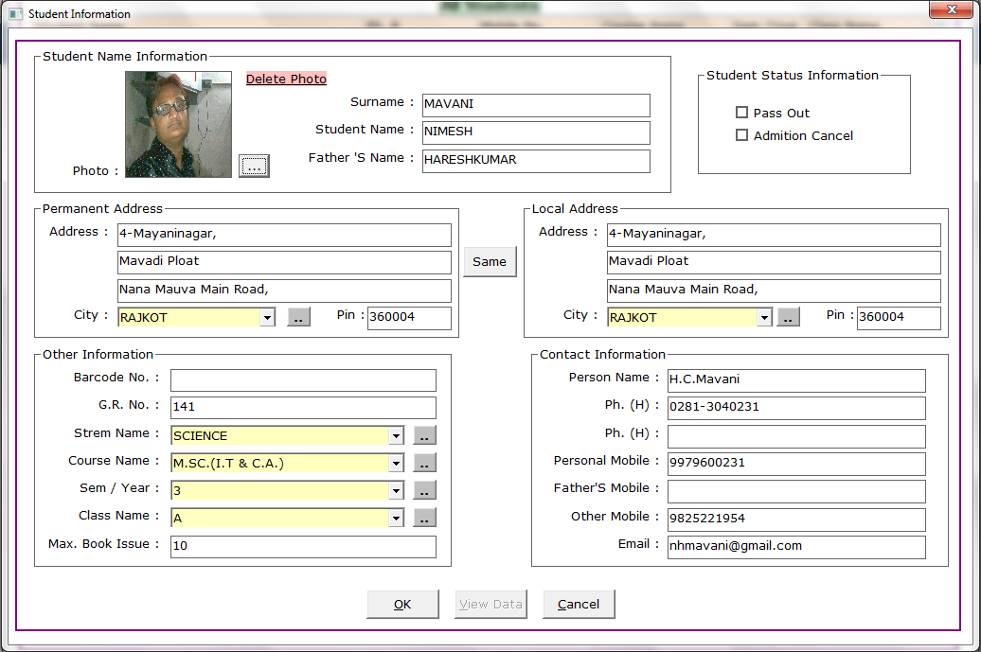Enable the Pass Out checkbox
Viewport: 981px width, 652px height.
[x=742, y=113]
